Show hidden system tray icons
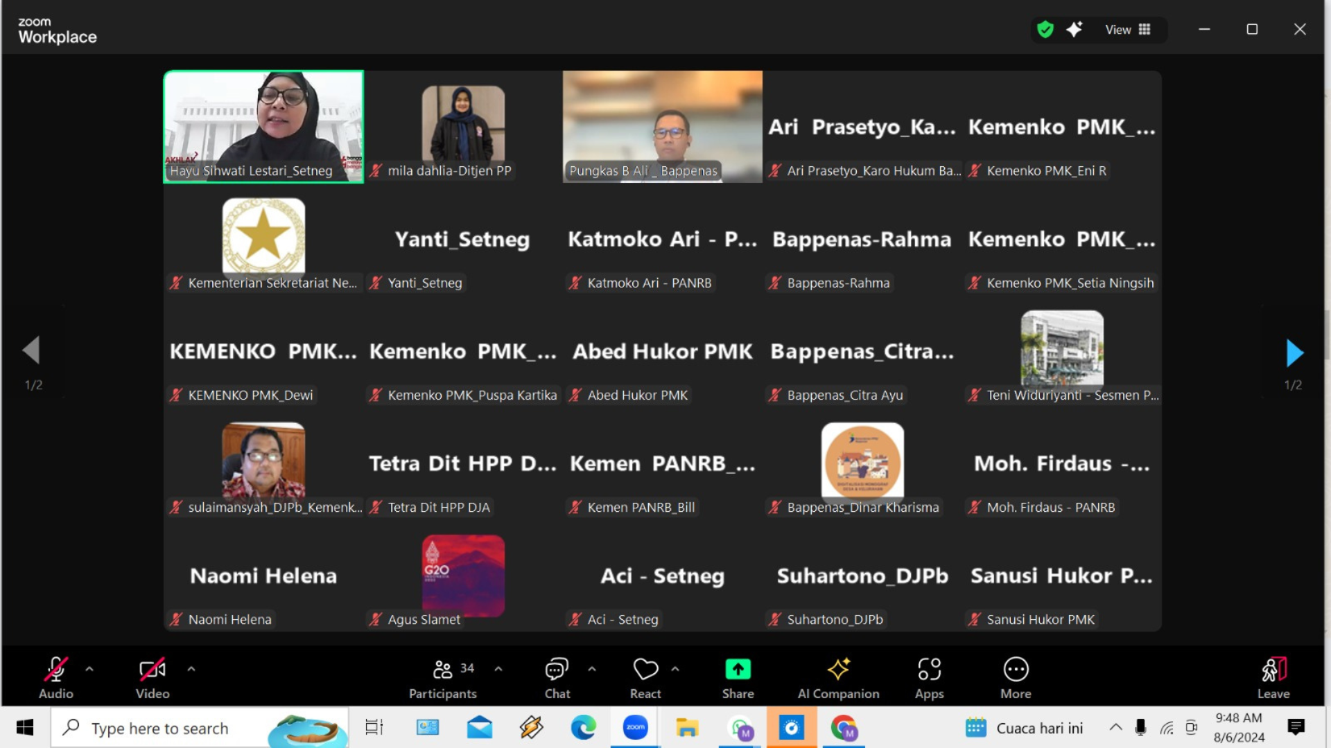Screen dimensions: 1331x748 (1115, 727)
